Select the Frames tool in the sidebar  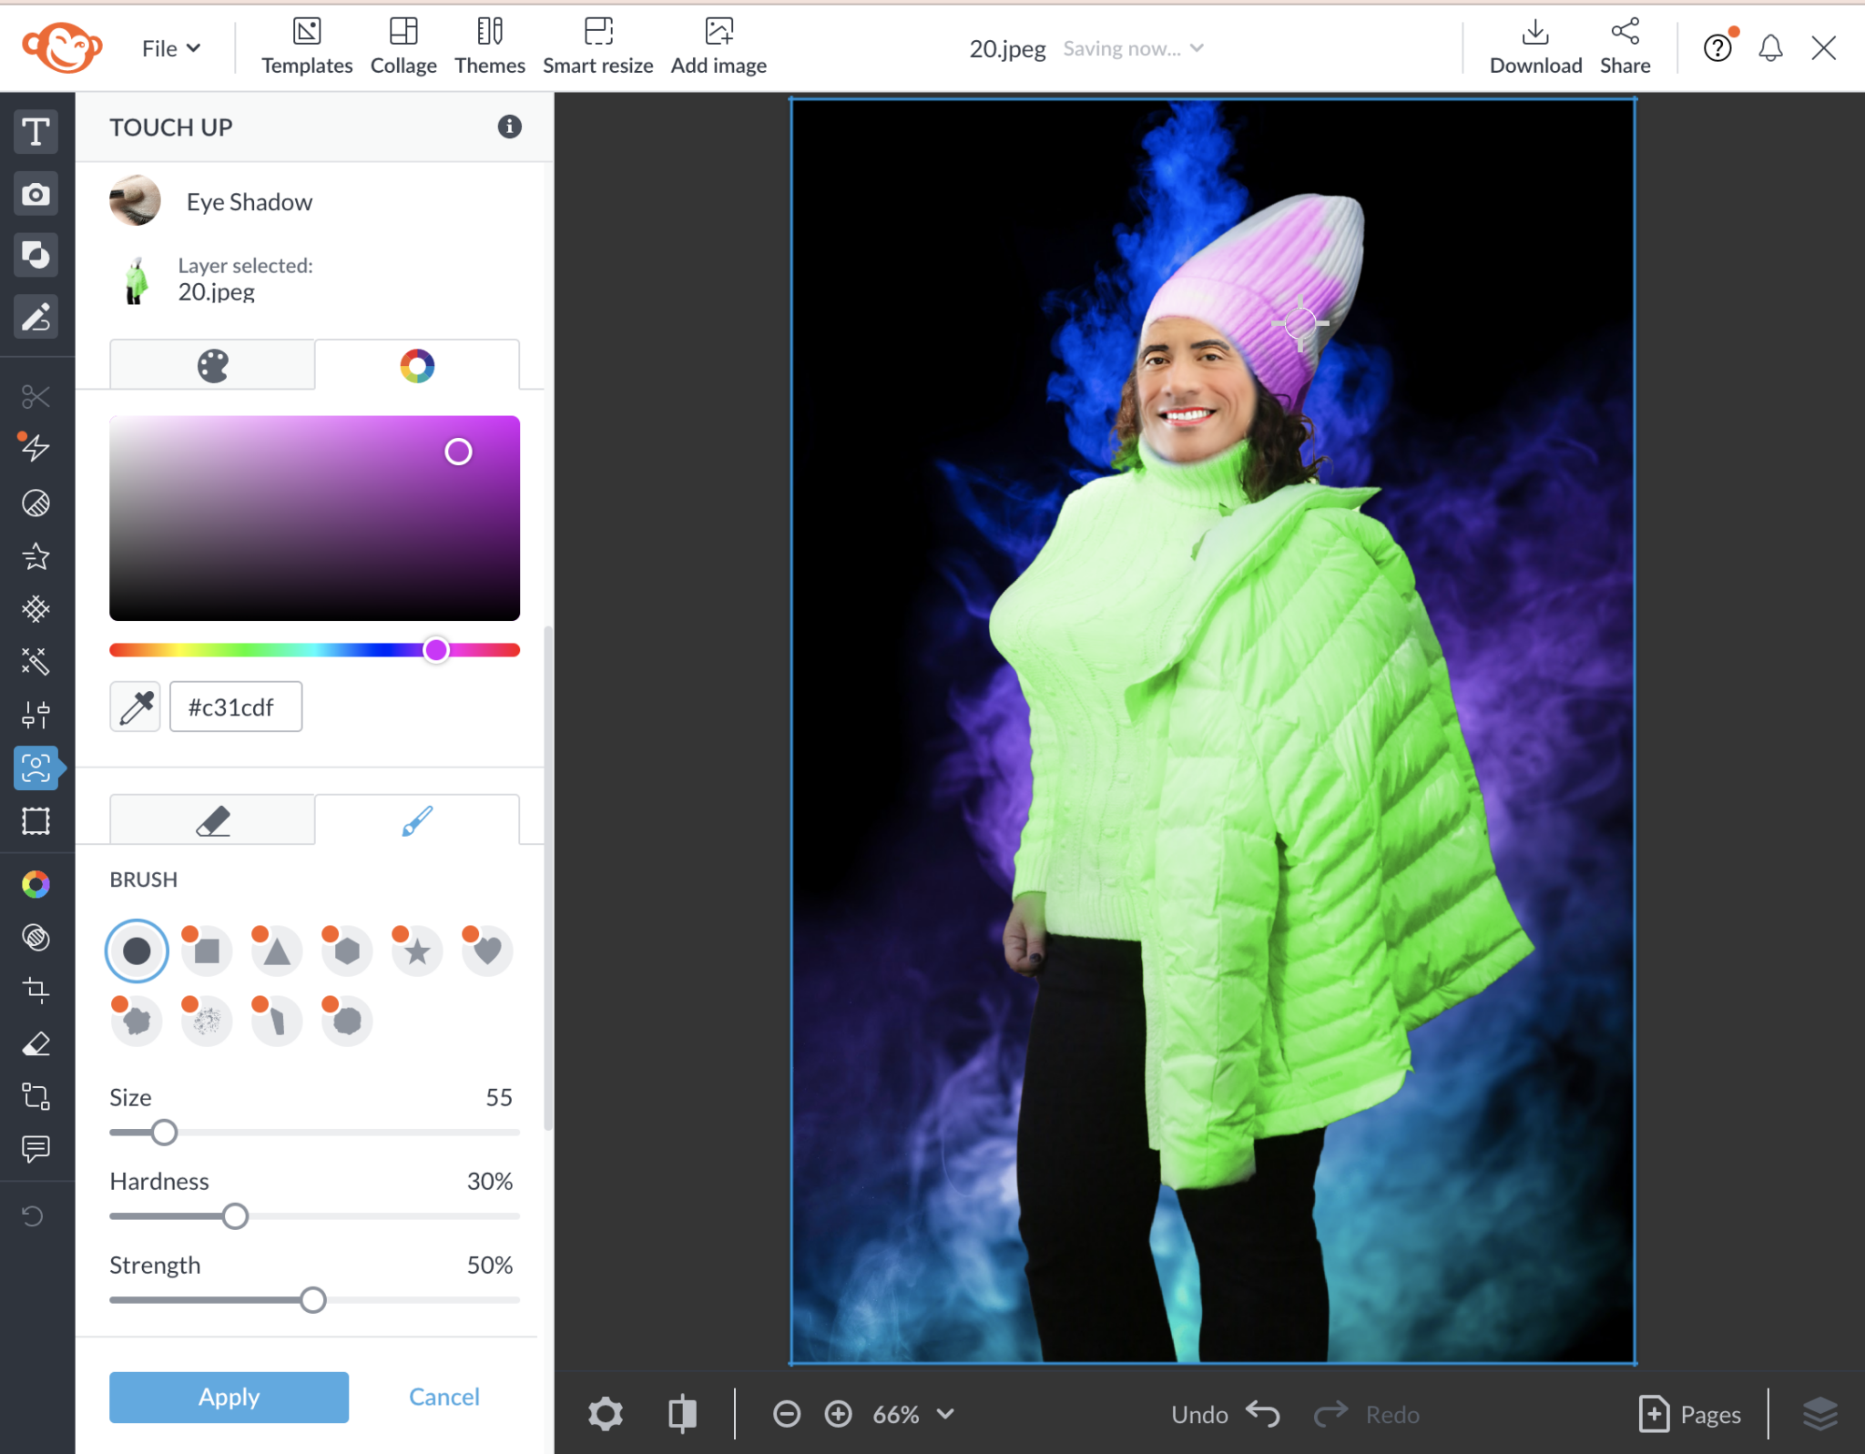click(36, 821)
